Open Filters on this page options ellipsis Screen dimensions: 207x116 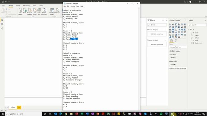(x=166, y=30)
